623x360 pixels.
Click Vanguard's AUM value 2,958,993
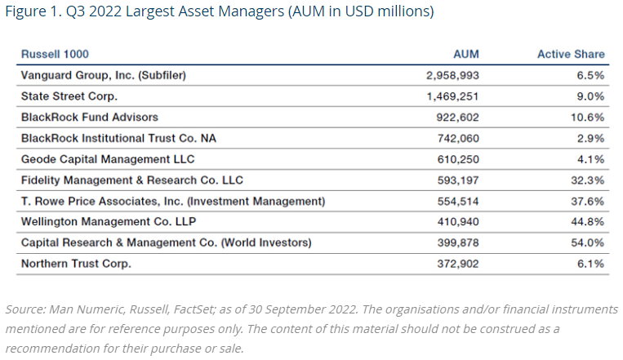452,76
